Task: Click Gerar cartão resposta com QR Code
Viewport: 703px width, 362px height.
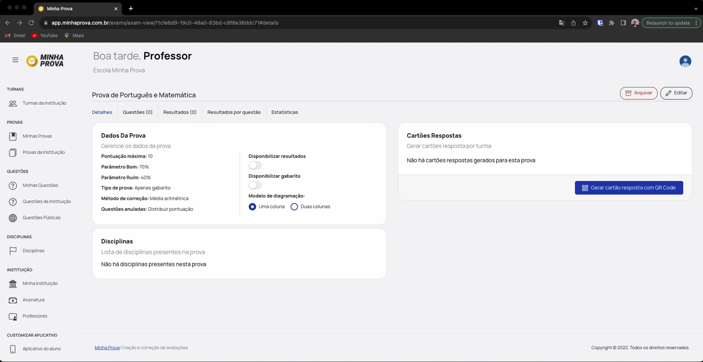Action: (629, 188)
